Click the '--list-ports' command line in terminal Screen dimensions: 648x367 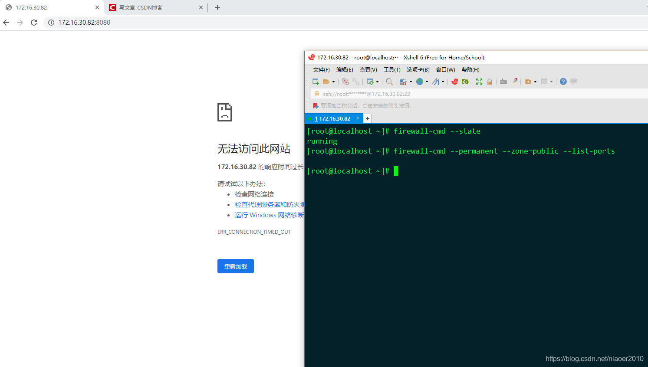pos(461,151)
